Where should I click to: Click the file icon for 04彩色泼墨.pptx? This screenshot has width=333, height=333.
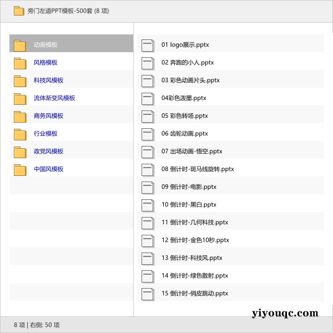[x=147, y=98]
